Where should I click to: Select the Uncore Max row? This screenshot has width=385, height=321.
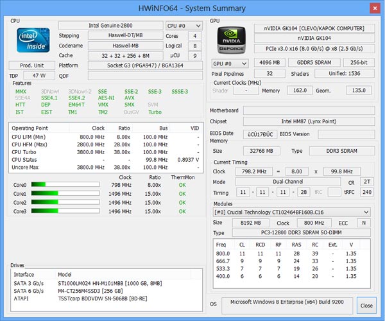coord(106,168)
